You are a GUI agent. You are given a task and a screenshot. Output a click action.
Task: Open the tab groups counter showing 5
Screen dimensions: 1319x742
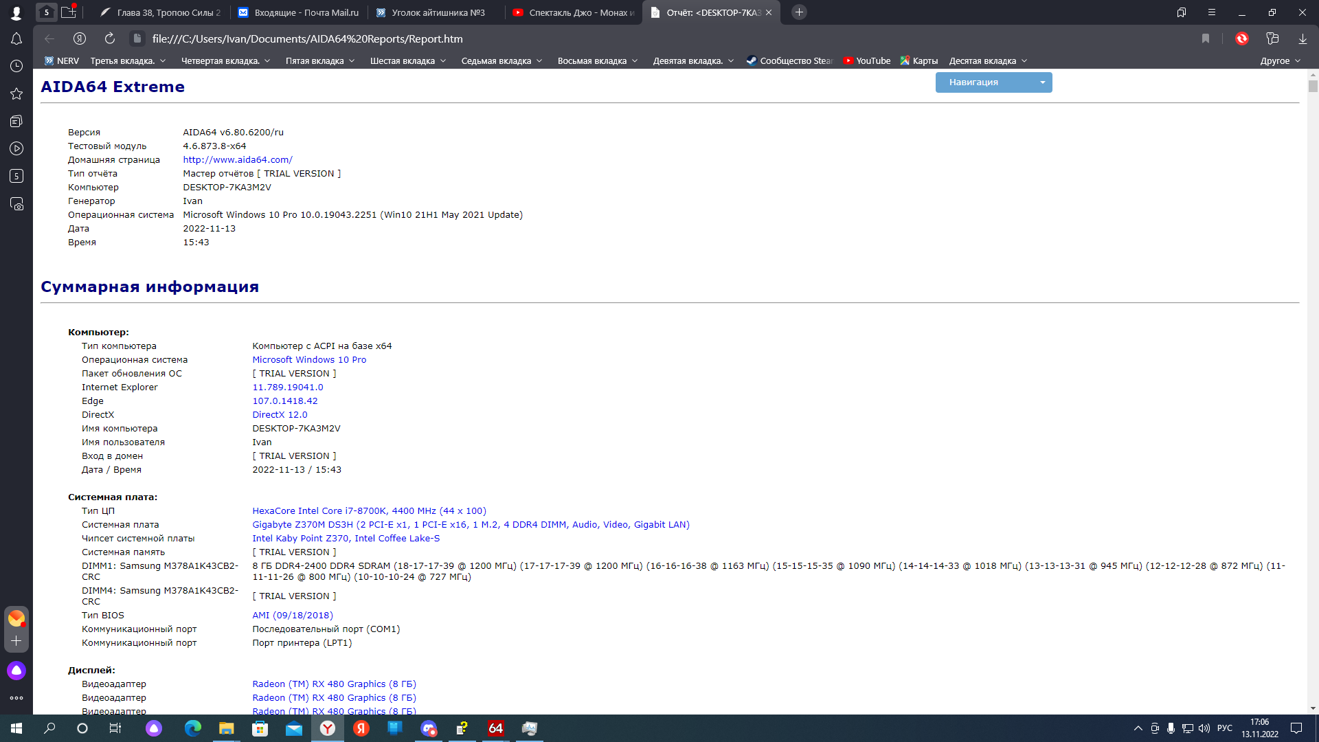(47, 12)
